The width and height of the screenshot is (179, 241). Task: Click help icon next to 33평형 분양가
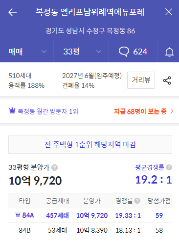click(54, 167)
